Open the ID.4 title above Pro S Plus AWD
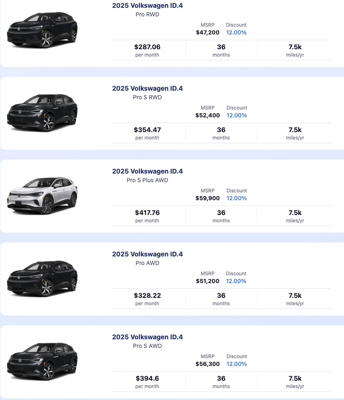Image resolution: width=344 pixels, height=400 pixels. (x=147, y=171)
